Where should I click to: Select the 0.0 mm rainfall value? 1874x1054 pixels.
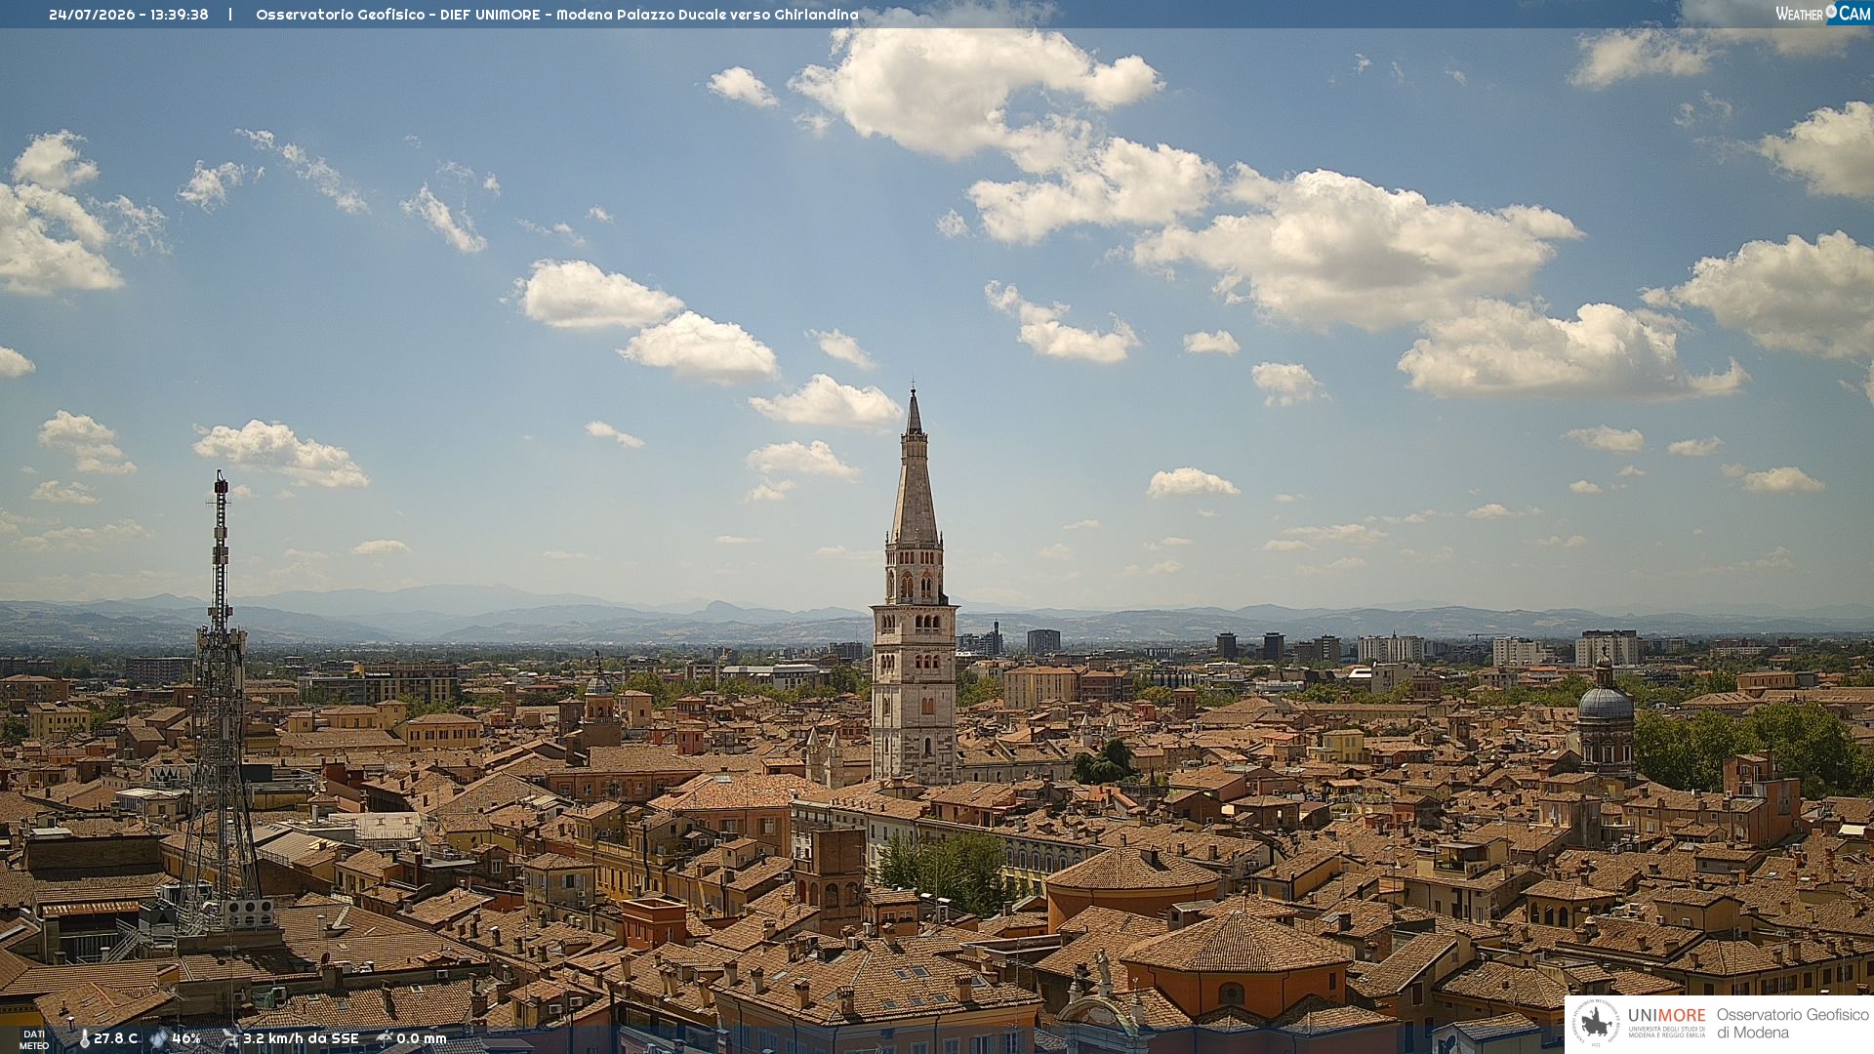(x=422, y=1038)
